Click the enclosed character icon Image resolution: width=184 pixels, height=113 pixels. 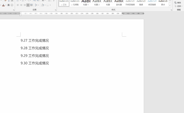coord(12,5)
